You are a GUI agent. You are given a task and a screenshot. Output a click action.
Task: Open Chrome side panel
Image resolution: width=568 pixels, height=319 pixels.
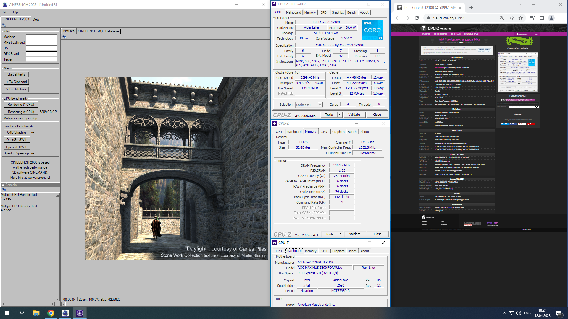point(542,18)
